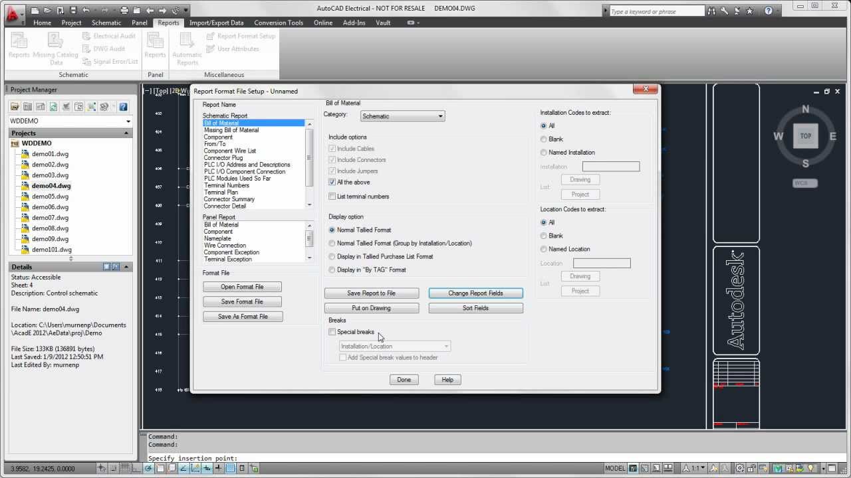Enable the List terminal numbers checkbox

tap(332, 197)
